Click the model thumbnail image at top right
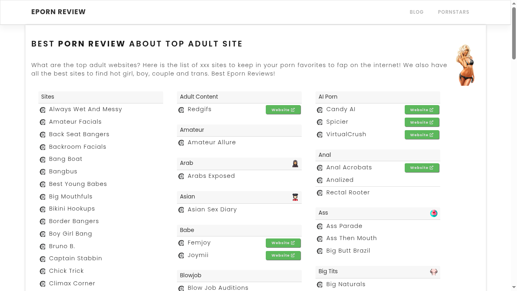 pyautogui.click(x=465, y=65)
